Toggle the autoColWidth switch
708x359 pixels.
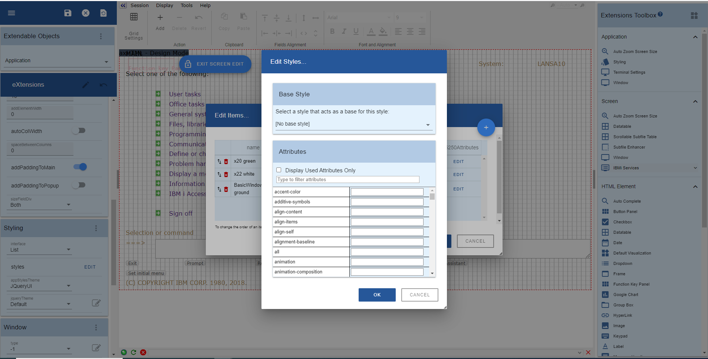coord(79,131)
